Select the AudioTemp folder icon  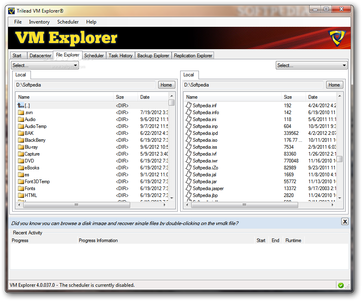(x=21, y=126)
